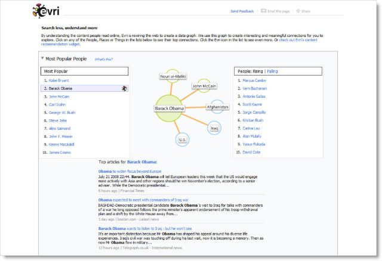Click the Afghanistan graph node
This screenshot has height=261, width=382.
coord(217,107)
